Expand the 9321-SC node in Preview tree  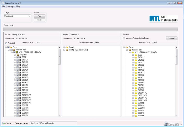(x=133, y=106)
